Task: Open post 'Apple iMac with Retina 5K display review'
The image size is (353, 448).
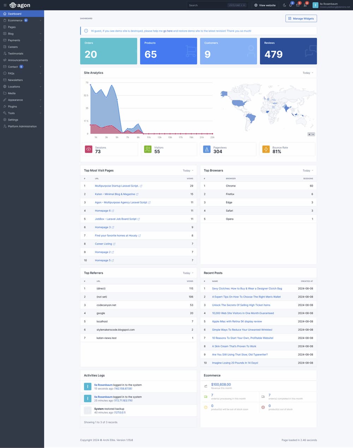Action: [237, 322]
